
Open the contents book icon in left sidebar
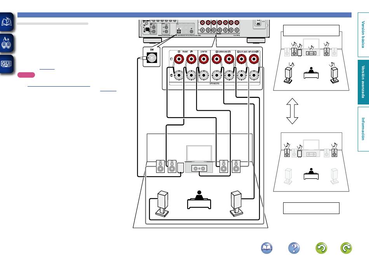coord(7,22)
